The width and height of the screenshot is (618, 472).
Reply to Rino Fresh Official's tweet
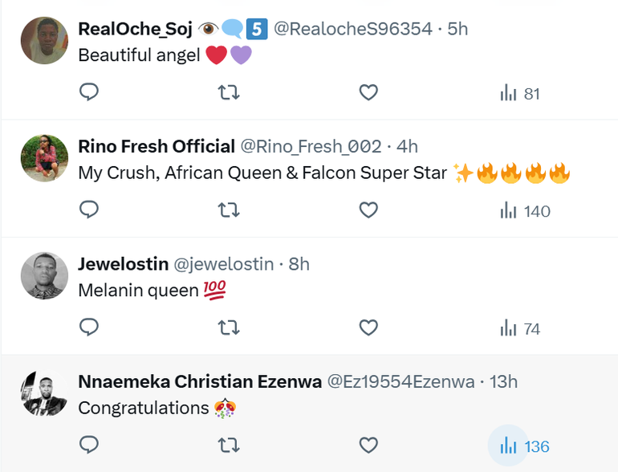tap(89, 210)
